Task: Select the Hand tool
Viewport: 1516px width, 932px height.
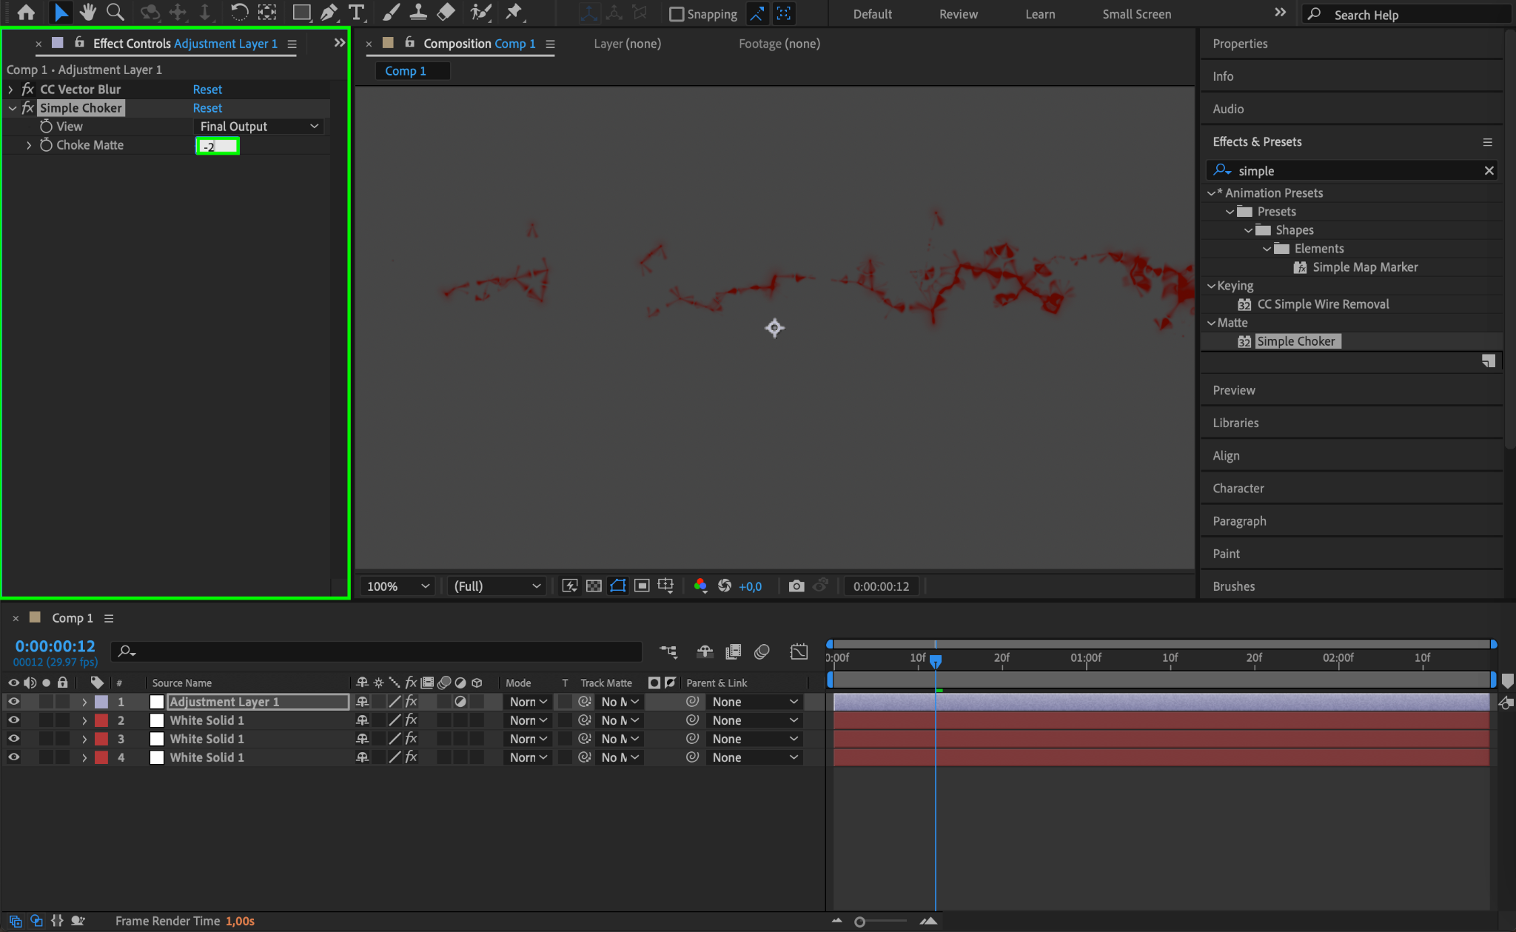Action: [x=88, y=13]
